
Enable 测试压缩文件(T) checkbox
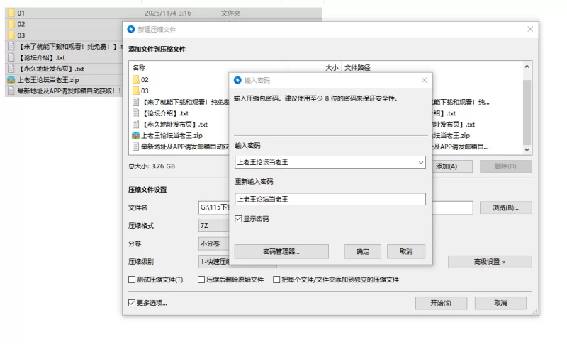132,280
